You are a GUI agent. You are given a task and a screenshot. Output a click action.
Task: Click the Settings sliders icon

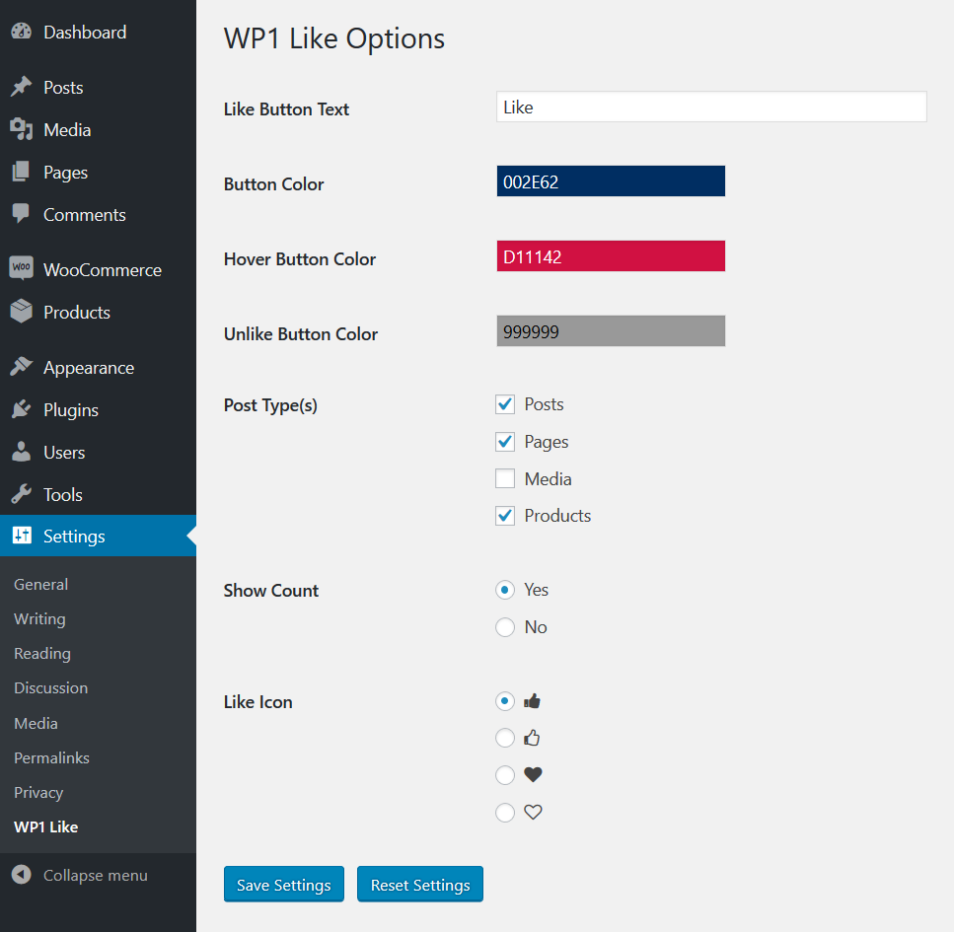click(x=22, y=536)
